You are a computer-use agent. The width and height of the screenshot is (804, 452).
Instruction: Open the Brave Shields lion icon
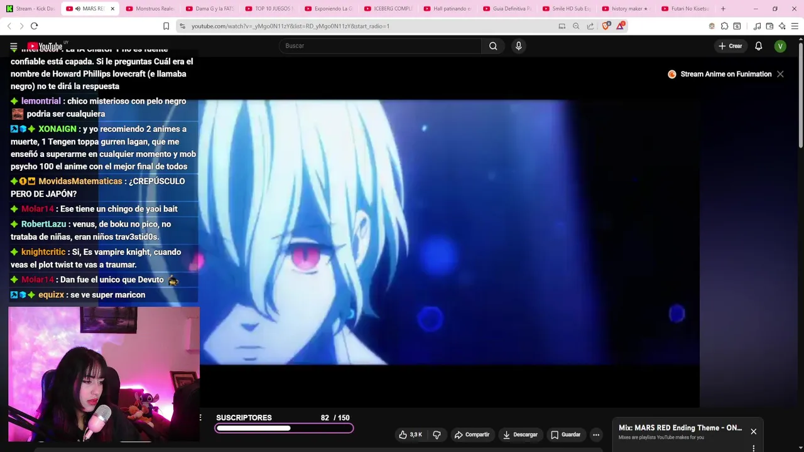[606, 26]
